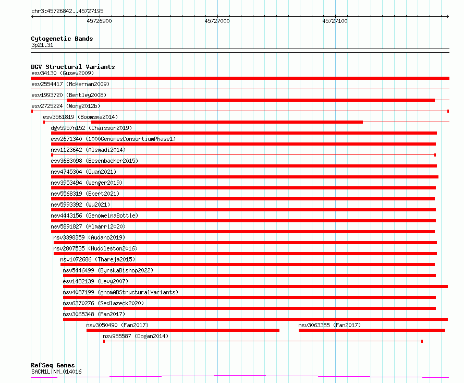Select the red bar under dgv5957n152
This screenshot has height=383, width=464.
click(244, 133)
